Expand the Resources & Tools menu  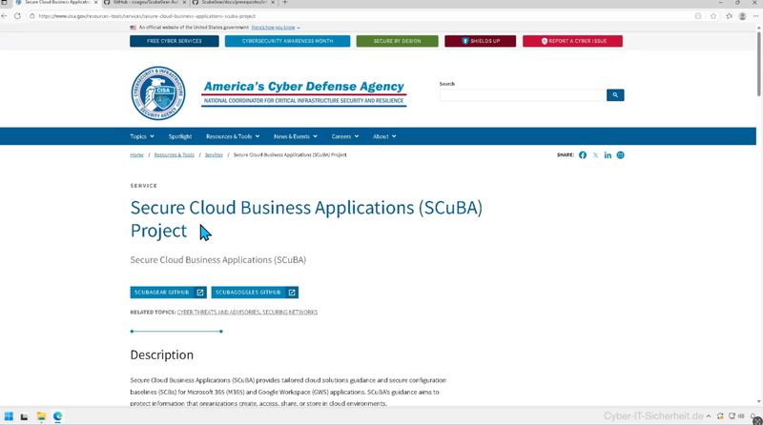(x=233, y=136)
